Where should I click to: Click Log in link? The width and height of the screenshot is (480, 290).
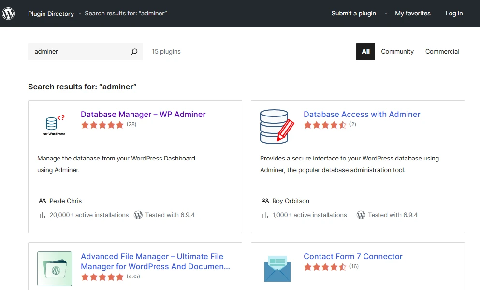tap(454, 14)
